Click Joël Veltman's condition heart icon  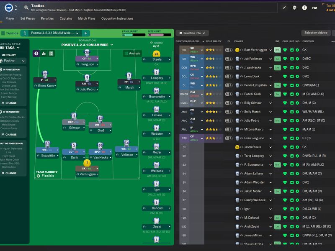click(x=285, y=59)
